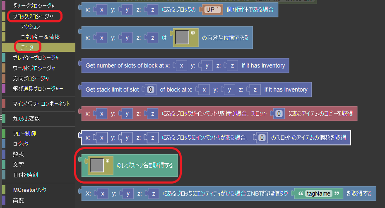
Task: Click slot field in アイテムの個数 block
Action: (261, 137)
